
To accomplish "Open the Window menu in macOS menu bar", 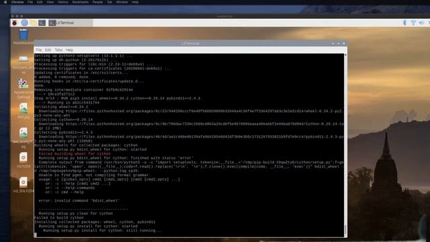I will tap(122, 2).
